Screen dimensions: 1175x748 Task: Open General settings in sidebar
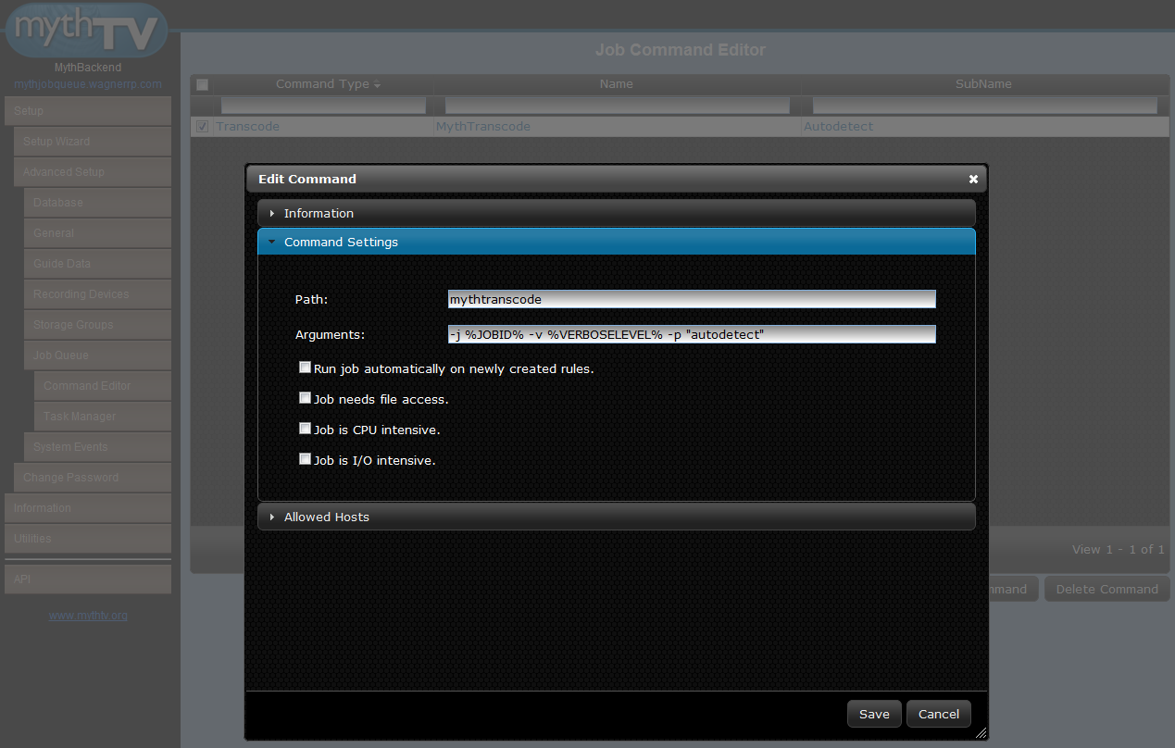coord(98,233)
